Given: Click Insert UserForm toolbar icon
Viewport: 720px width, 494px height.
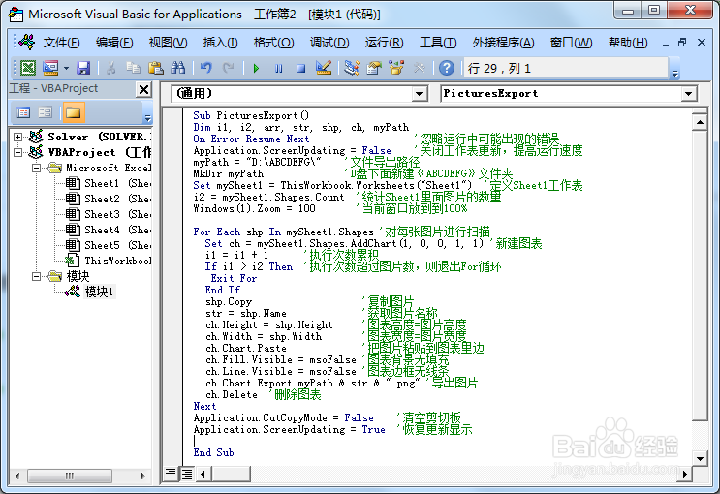Looking at the screenshot, I should coord(50,69).
